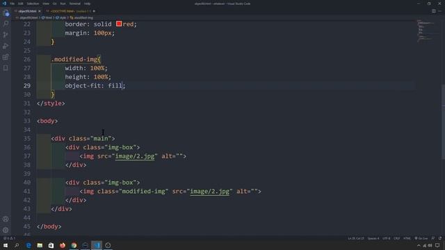Open File Explorer from taskbar

[x=40, y=245]
